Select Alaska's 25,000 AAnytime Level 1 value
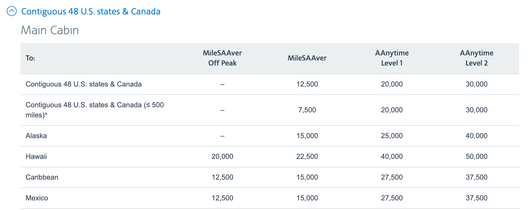The image size is (531, 210). (x=392, y=136)
